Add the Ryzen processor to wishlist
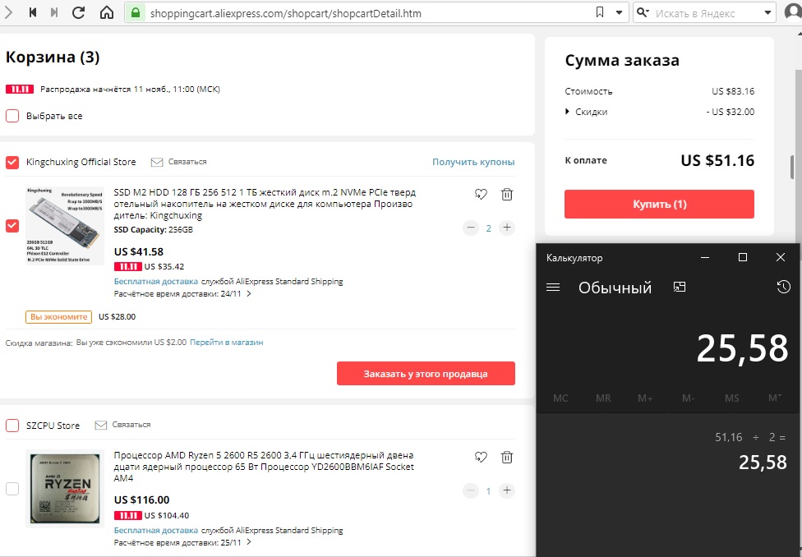The width and height of the screenshot is (802, 557). 482,458
